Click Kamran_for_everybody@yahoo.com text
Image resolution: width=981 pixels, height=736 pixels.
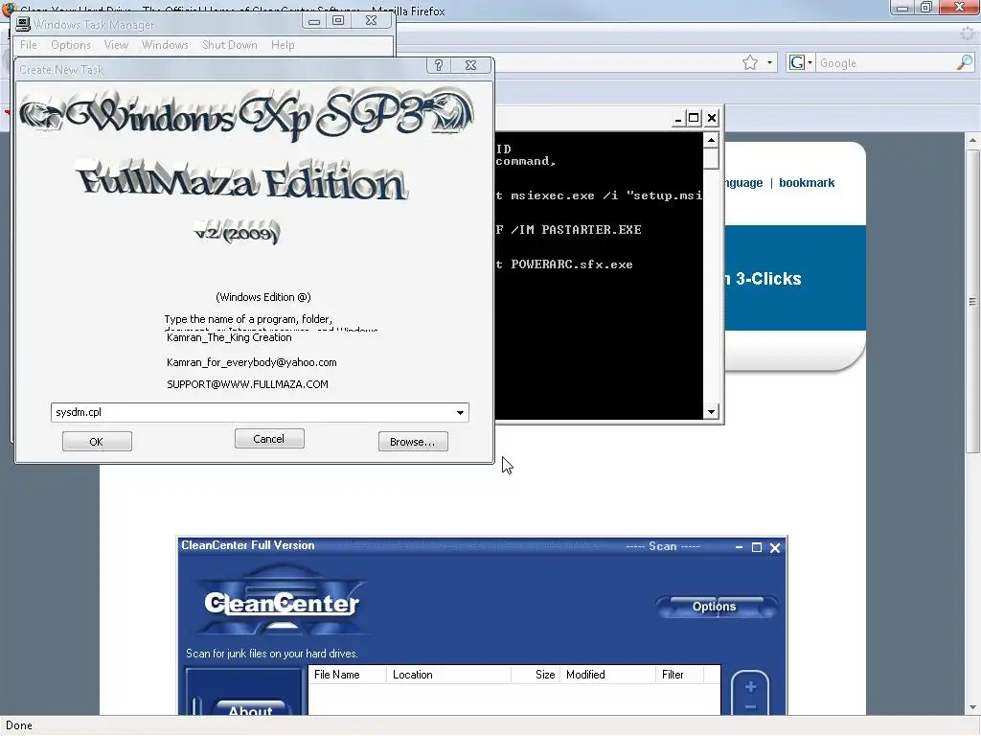[252, 362]
